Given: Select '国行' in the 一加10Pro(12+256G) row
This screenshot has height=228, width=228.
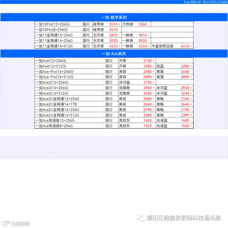Looking at the screenshot, I should [x=86, y=24].
